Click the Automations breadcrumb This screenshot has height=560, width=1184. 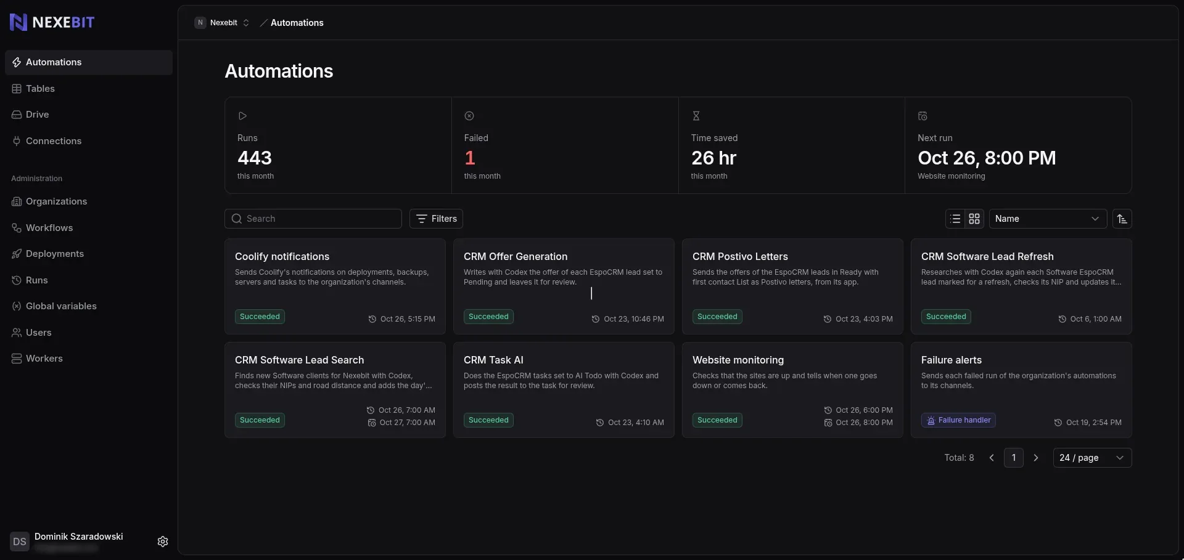[x=297, y=23]
